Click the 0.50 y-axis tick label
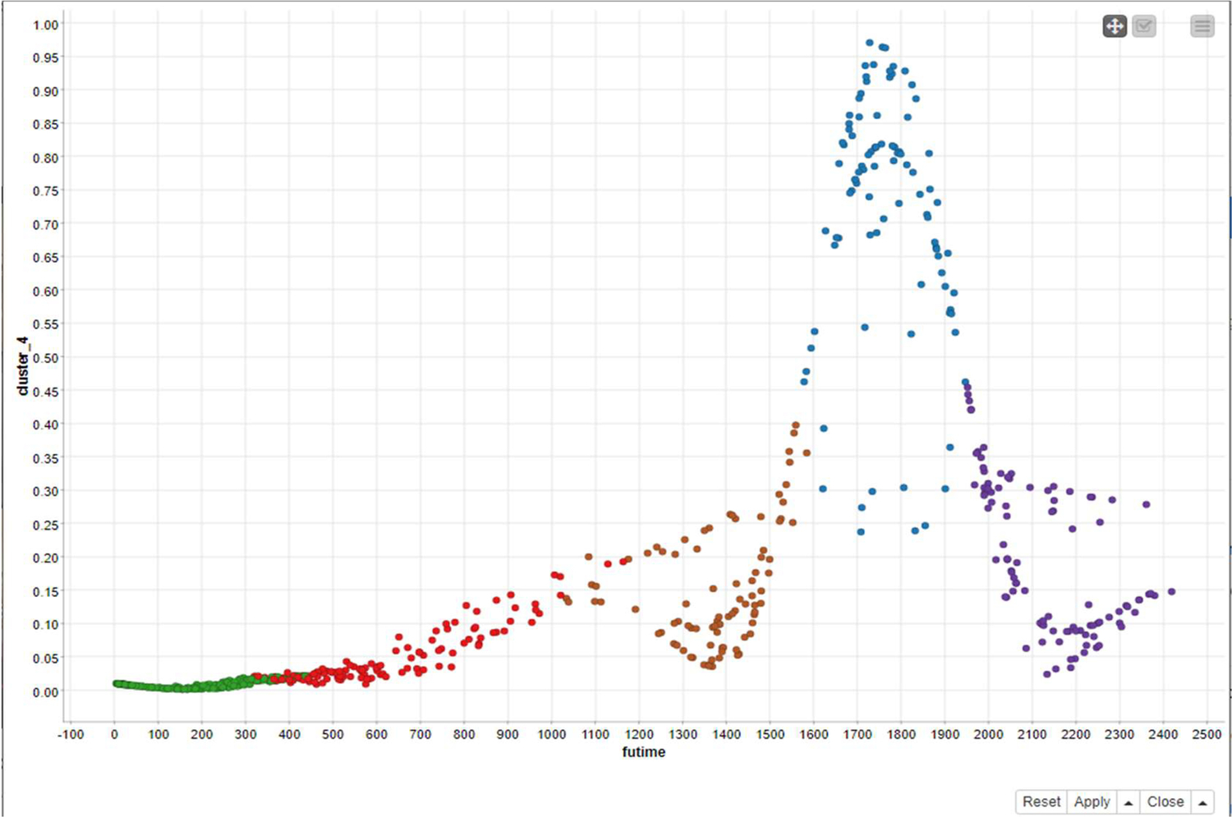1232x817 pixels. pos(46,358)
